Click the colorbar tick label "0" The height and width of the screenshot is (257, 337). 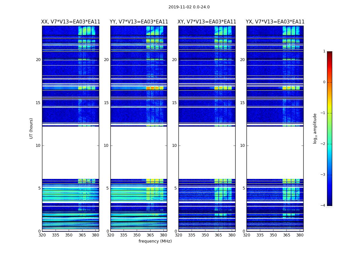[x=324, y=82]
